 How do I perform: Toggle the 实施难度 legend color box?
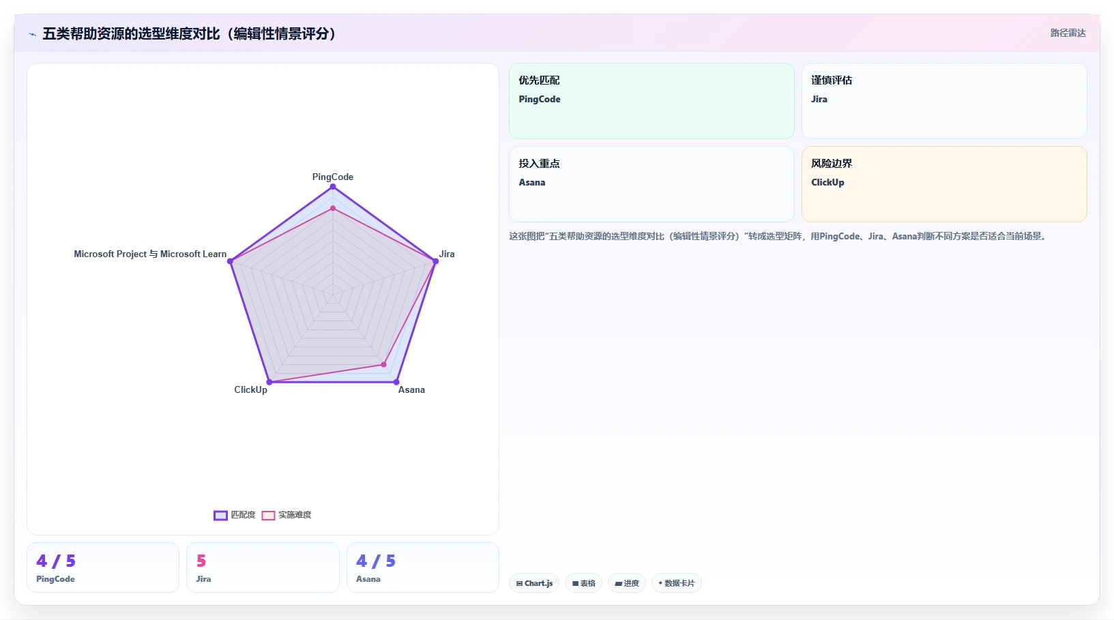tap(268, 516)
